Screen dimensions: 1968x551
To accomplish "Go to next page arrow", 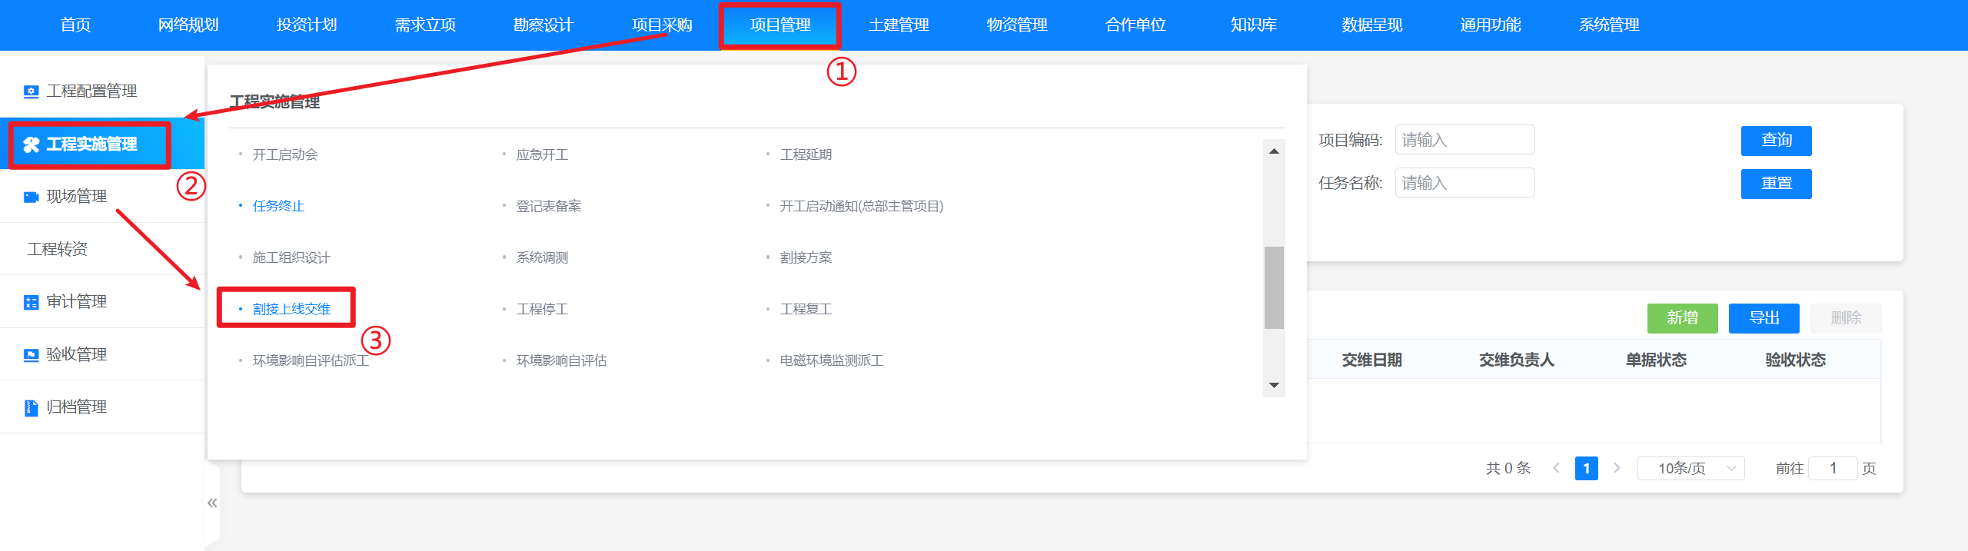I will pos(1617,468).
